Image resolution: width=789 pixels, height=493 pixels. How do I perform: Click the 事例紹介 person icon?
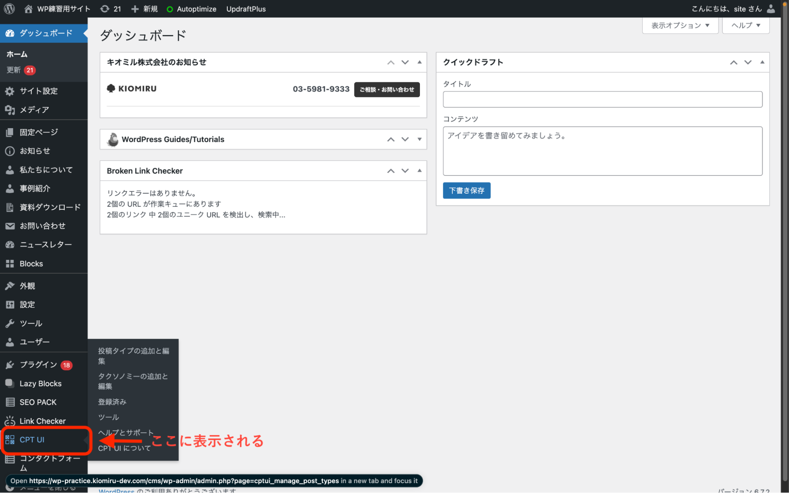10,189
